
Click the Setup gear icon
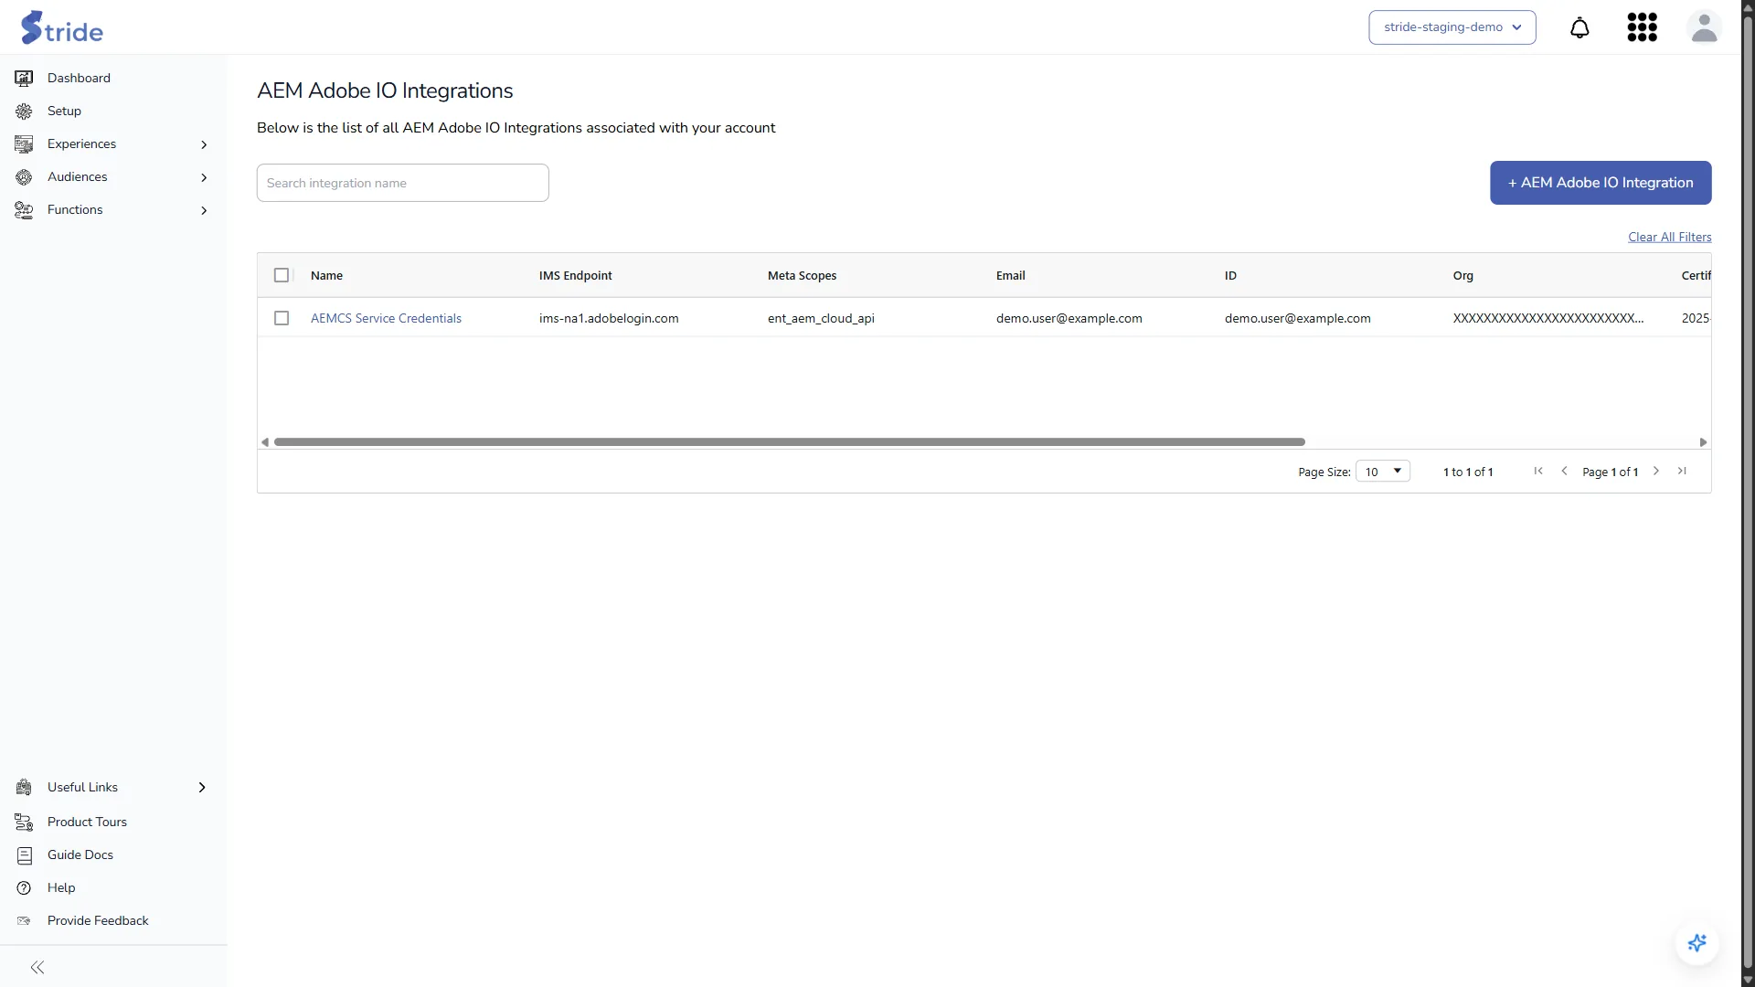[x=24, y=111]
